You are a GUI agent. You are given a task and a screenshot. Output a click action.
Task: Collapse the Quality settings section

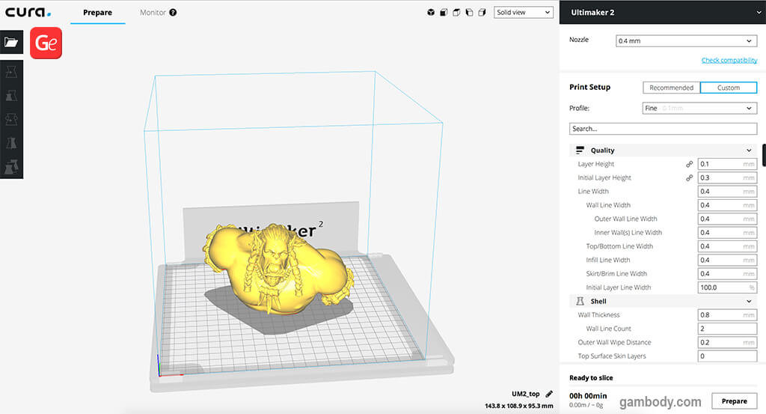(x=749, y=150)
